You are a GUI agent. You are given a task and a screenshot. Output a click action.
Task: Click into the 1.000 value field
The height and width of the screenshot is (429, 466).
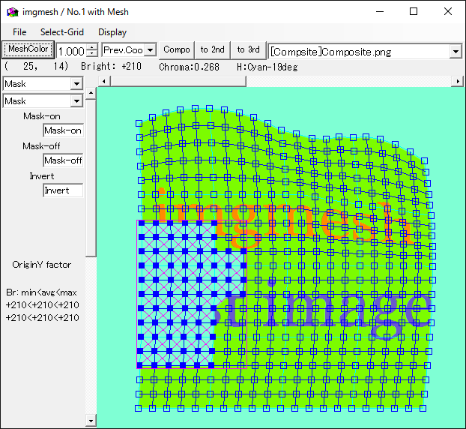click(x=71, y=51)
